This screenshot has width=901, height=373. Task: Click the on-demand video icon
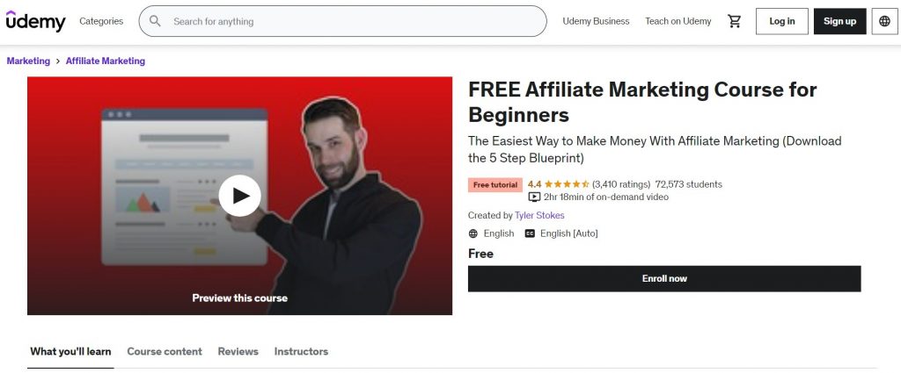coord(534,197)
